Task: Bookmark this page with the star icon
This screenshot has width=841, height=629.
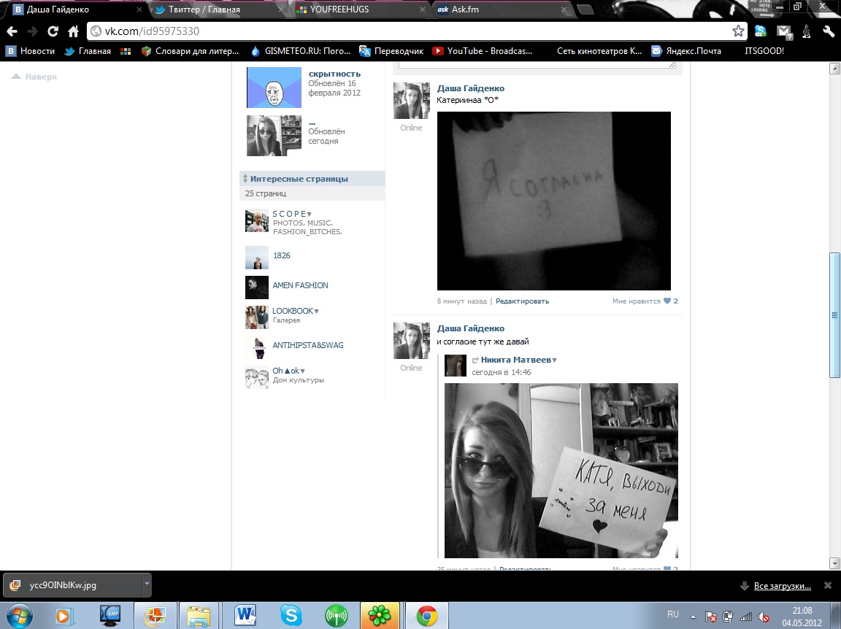Action: [739, 31]
